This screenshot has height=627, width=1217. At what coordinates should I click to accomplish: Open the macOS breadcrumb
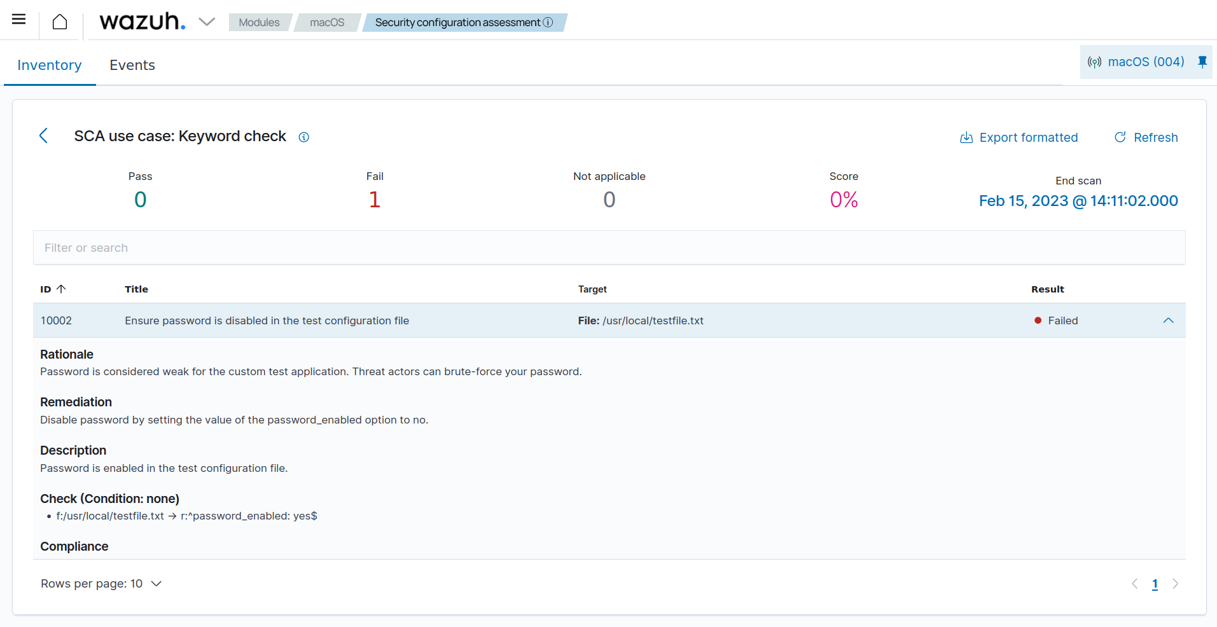[327, 22]
